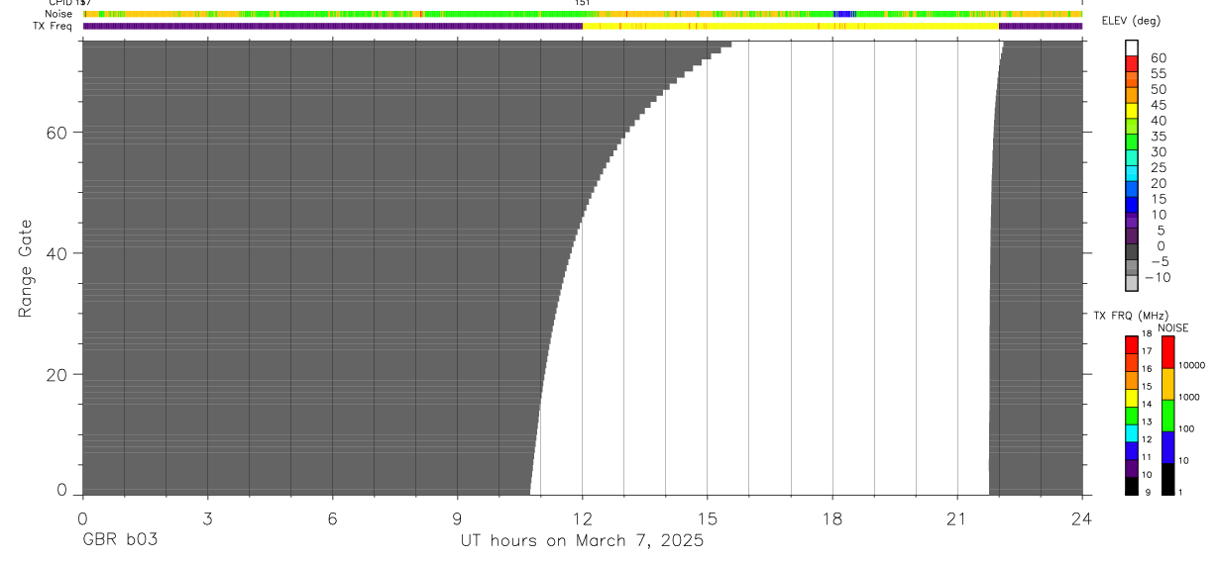Image resolution: width=1217 pixels, height=561 pixels.
Task: Select the NOISE legend title
Action: click(1173, 327)
